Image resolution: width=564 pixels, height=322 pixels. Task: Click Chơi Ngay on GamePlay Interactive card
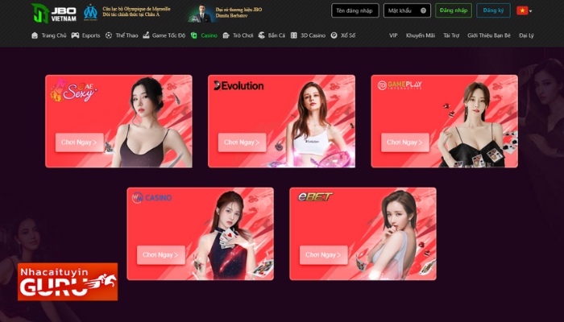tap(405, 142)
